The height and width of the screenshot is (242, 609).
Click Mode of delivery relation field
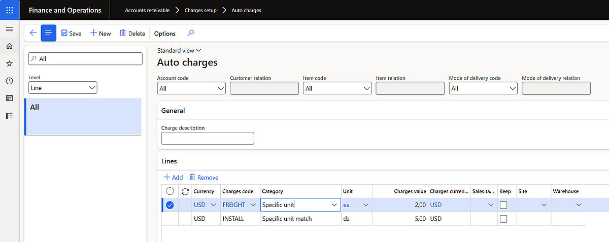[556, 88]
